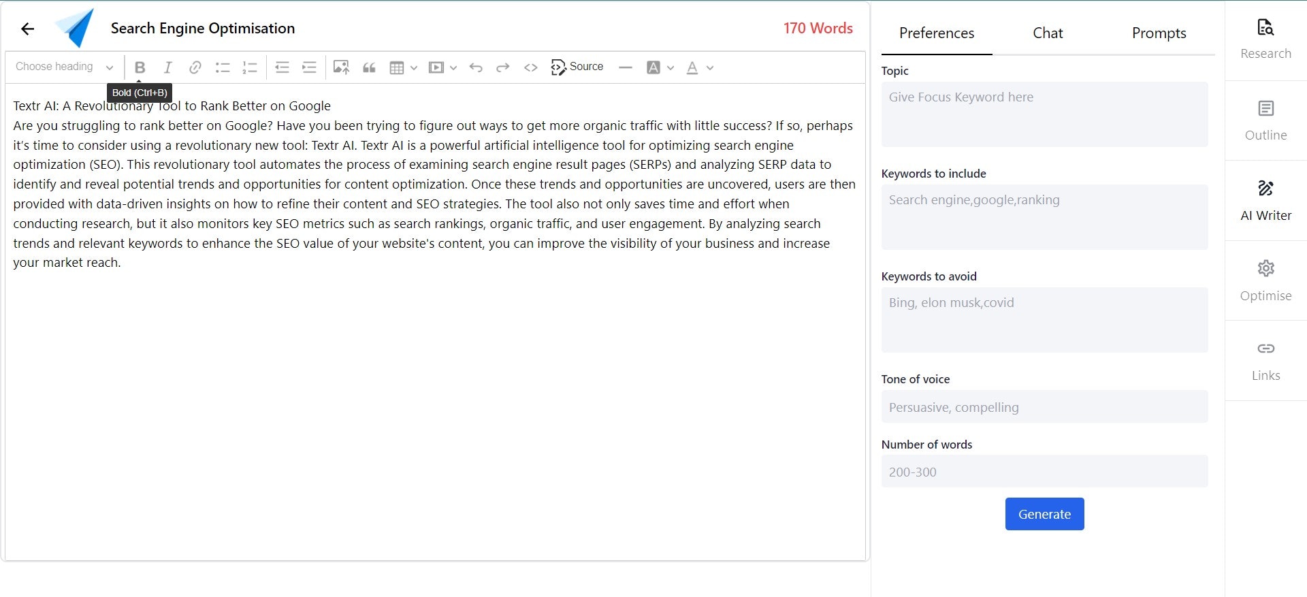This screenshot has width=1307, height=597.
Task: Toggle inline code formatting
Action: click(531, 67)
